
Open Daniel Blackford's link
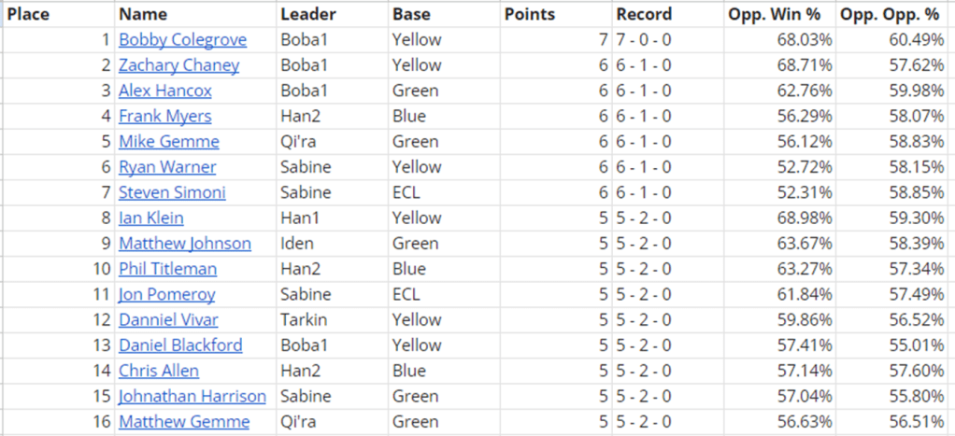pyautogui.click(x=180, y=345)
